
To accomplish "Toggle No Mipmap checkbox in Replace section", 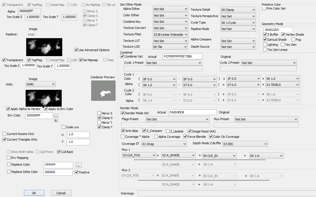I will pyautogui.click(x=81, y=60).
